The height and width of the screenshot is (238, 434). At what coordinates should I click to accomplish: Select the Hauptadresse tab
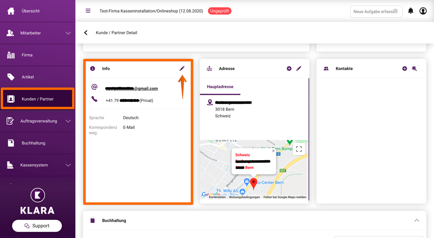[220, 87]
